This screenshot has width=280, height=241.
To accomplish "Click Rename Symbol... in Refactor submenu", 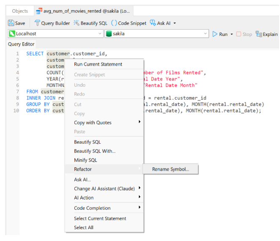I will tap(171, 169).
